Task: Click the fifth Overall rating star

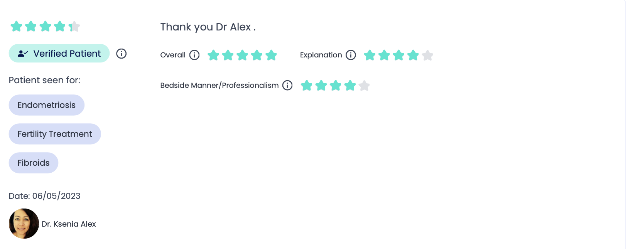Action: pyautogui.click(x=271, y=55)
